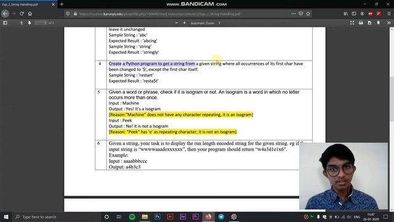Viewport: 394px width, 222px height.
Task: Close the Exp_2_String Handling.pdf tab
Action: 53,4
